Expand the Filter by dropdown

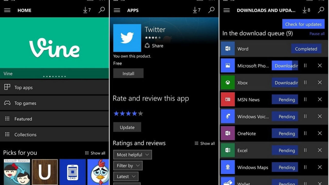coord(128,166)
